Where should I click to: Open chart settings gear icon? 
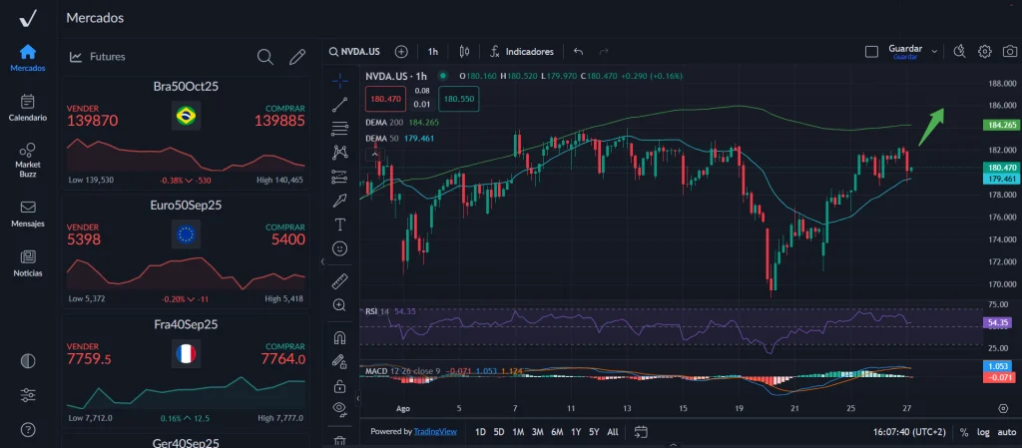point(984,52)
